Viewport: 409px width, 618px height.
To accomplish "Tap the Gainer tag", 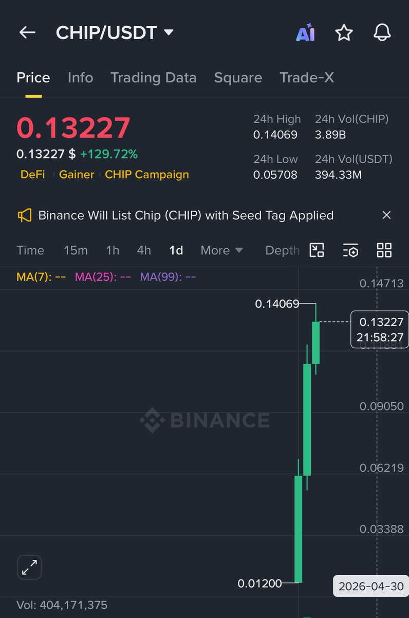I will tap(77, 175).
